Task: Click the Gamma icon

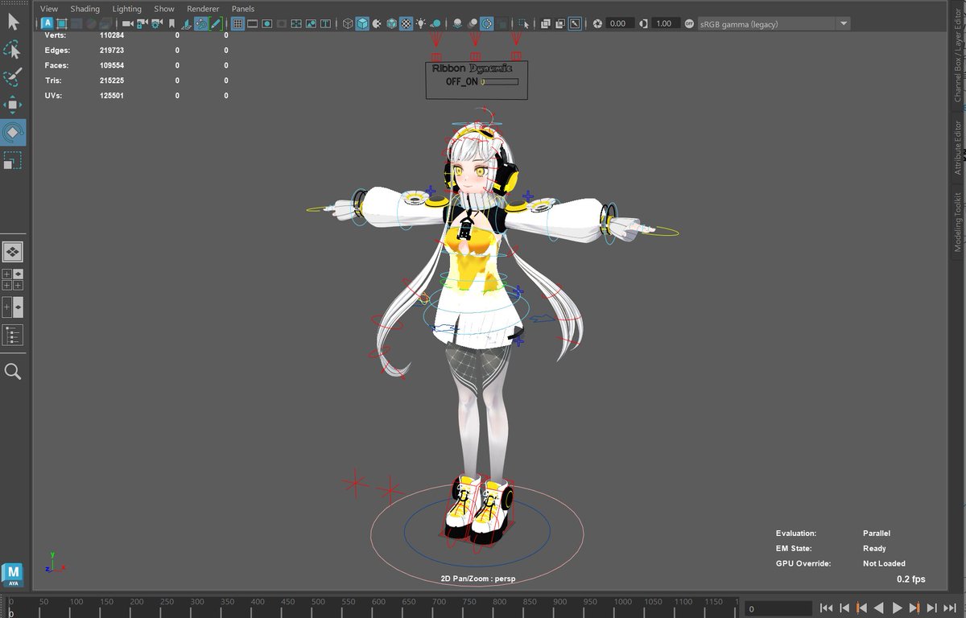Action: [x=643, y=24]
